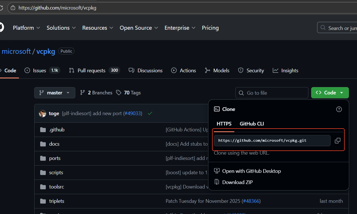Open the Security tab
This screenshot has height=214, width=357.
pyautogui.click(x=251, y=71)
